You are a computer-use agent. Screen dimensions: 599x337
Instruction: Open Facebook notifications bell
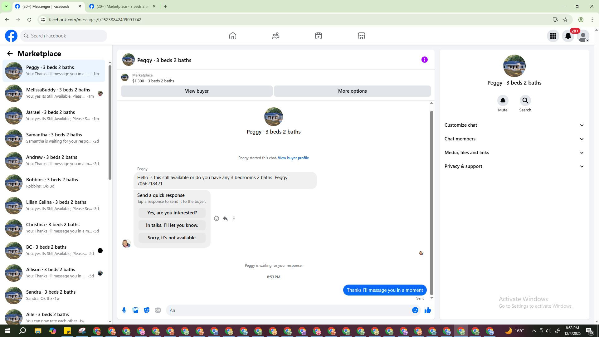coord(568,36)
